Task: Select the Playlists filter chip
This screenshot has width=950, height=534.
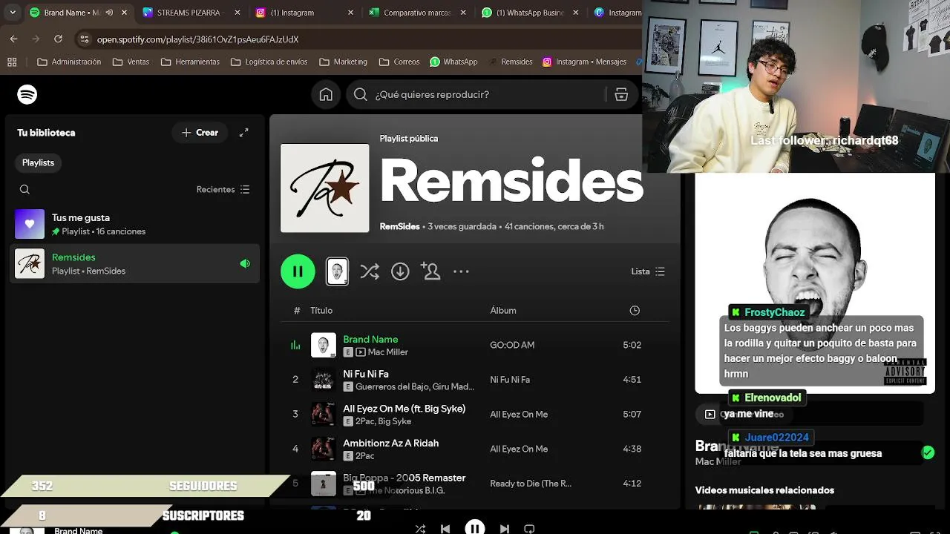Action: (38, 162)
